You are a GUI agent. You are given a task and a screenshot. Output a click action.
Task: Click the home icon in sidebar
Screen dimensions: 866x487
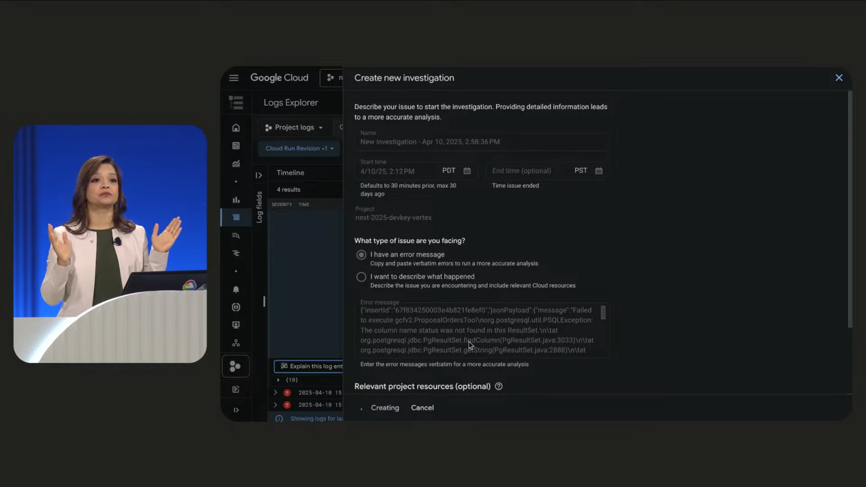coord(236,128)
